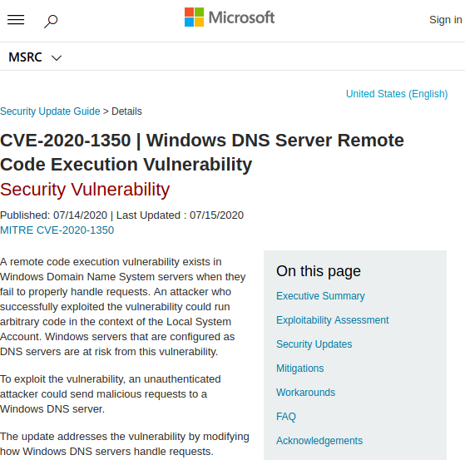Screen dimensions: 465x460
Task: Jump to FAQ section
Action: coord(286,417)
